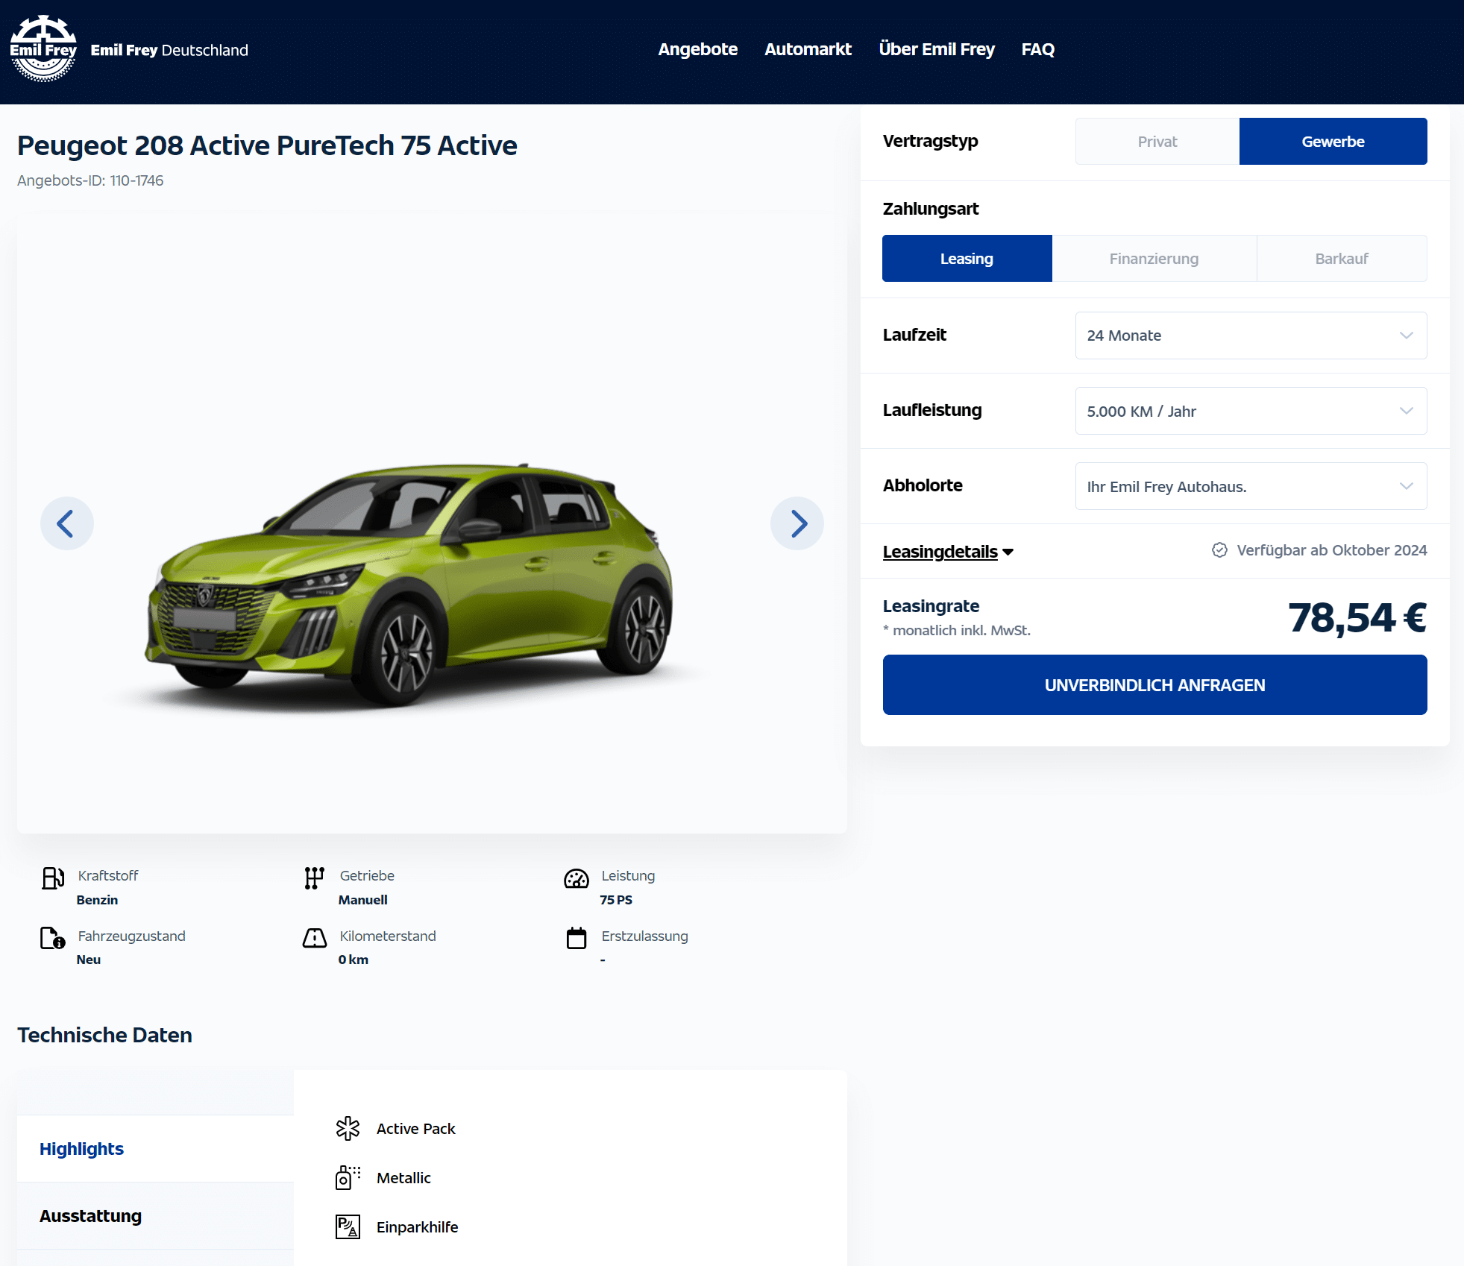Viewport: 1464px width, 1266px height.
Task: Click the Active Pack snowflake icon
Action: [x=348, y=1129]
